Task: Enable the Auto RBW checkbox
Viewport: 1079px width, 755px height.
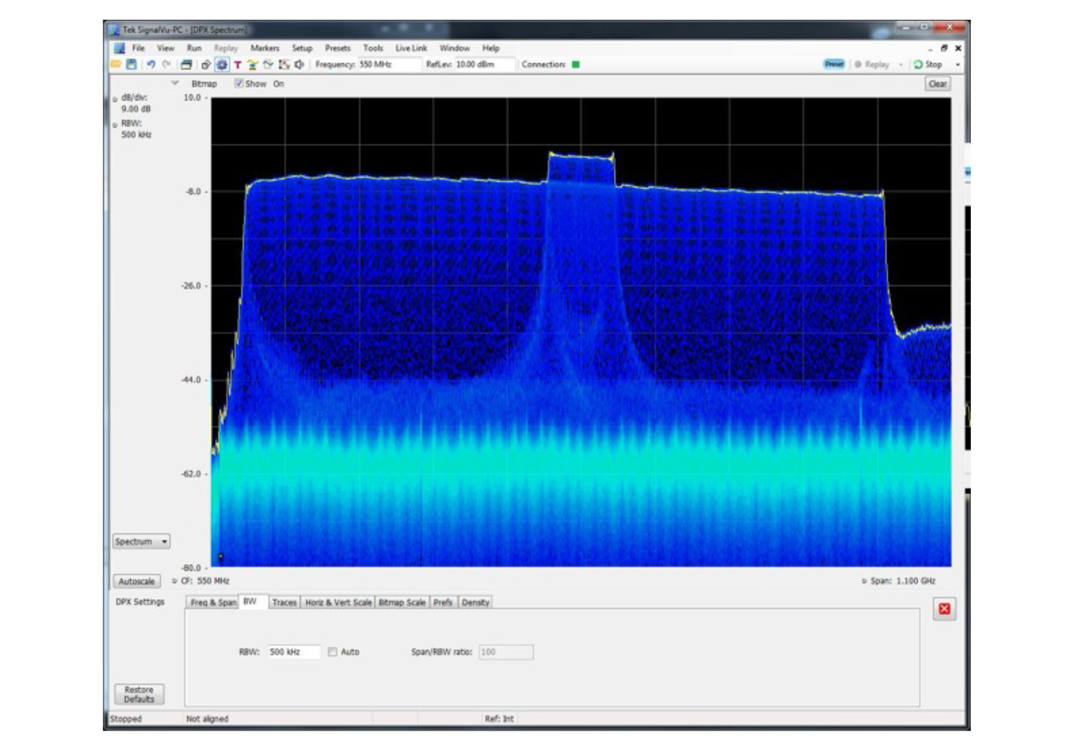Action: [x=333, y=652]
